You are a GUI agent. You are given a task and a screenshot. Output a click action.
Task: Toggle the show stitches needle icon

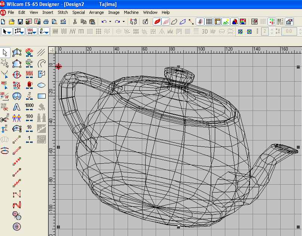point(200,22)
